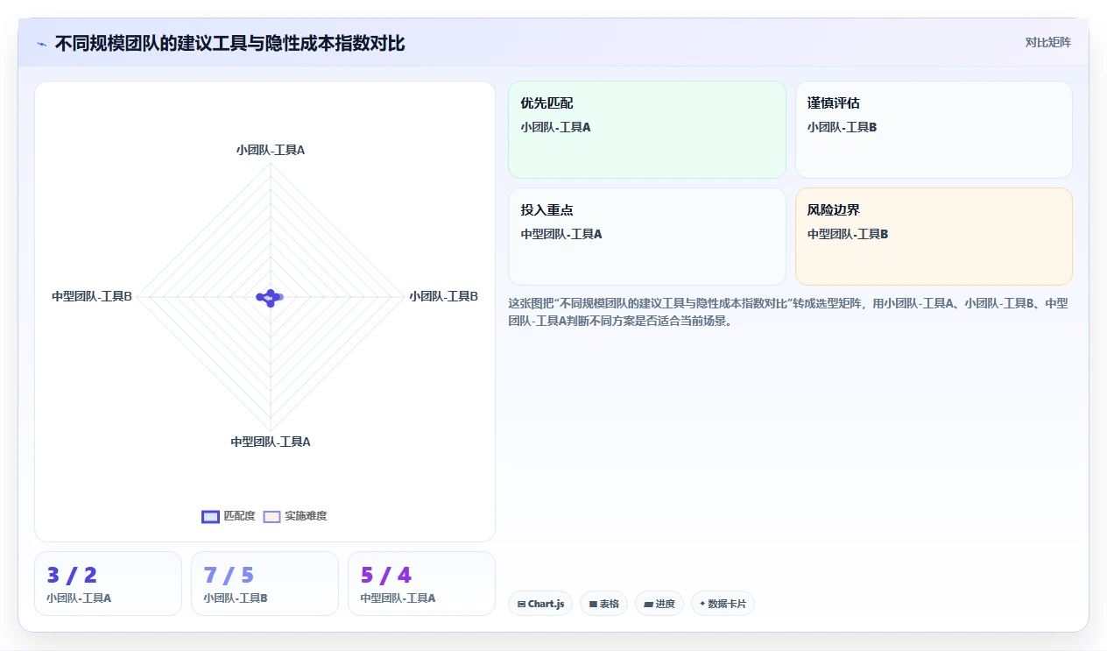
Task: Open the 投入重点 card
Action: [x=647, y=237]
